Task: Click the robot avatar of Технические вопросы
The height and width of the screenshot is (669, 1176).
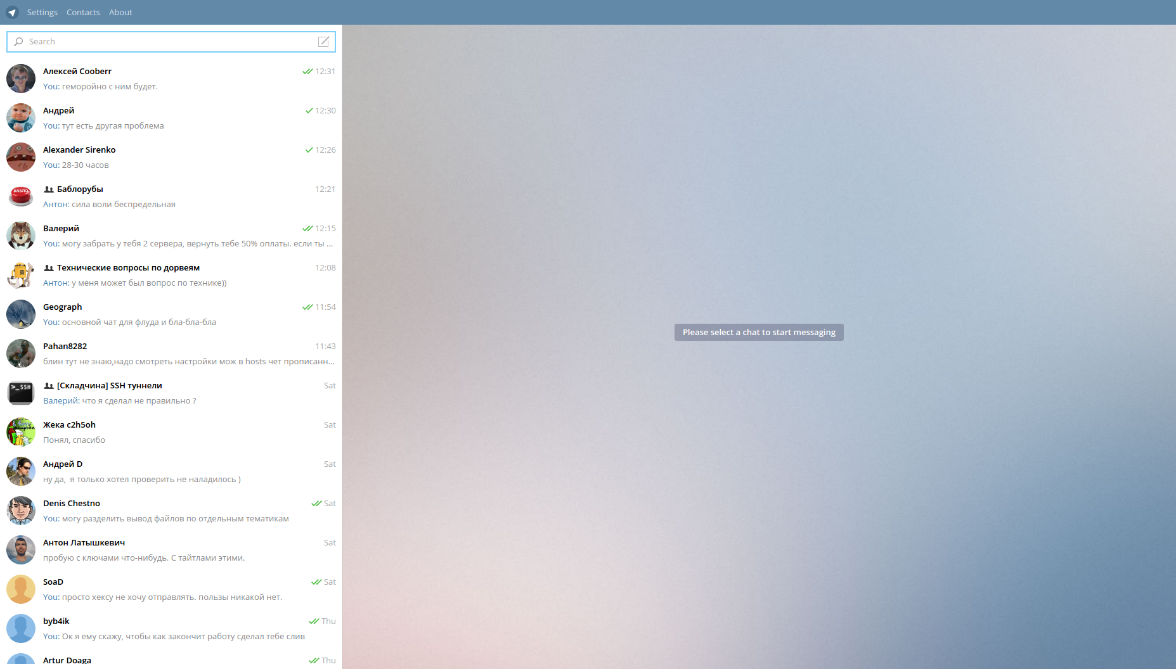Action: 21,275
